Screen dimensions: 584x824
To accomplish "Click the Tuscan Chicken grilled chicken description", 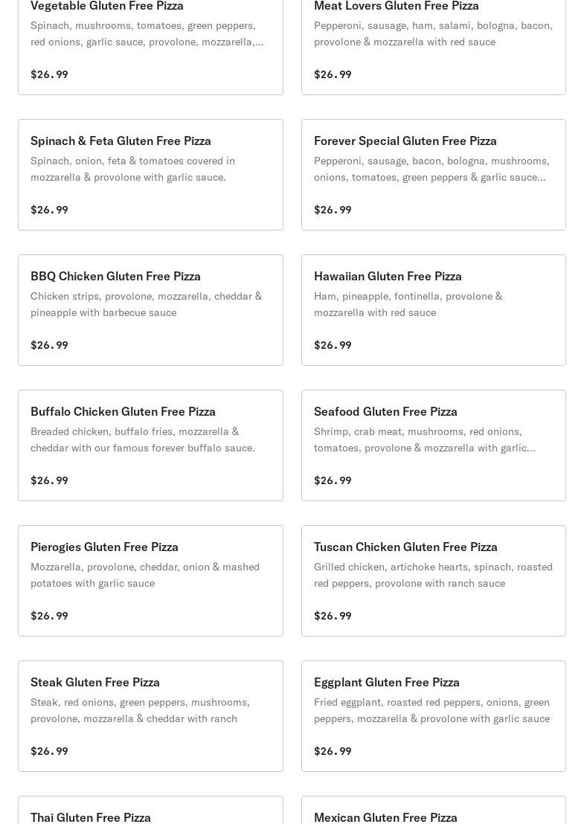I will [x=433, y=575].
